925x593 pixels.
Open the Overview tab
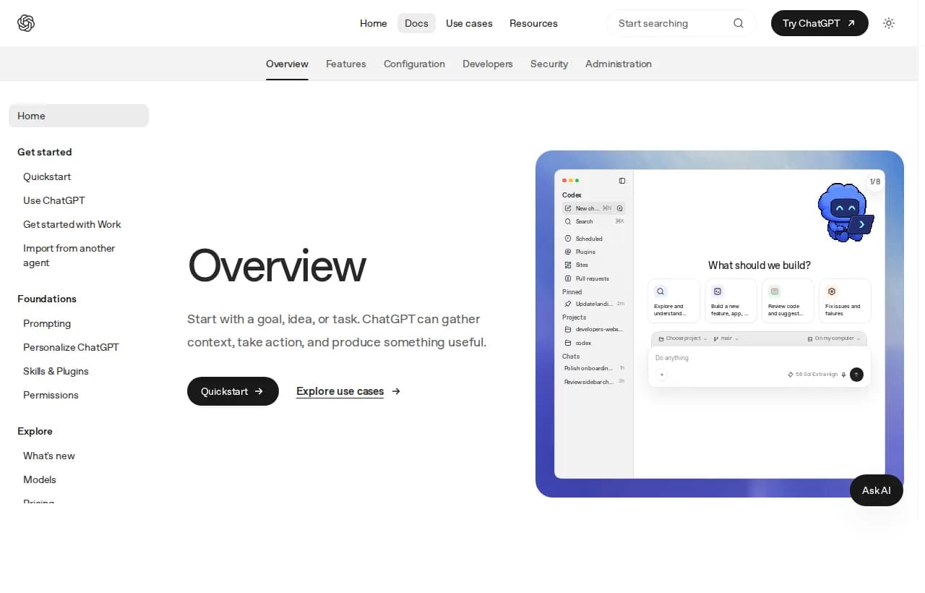tap(287, 64)
